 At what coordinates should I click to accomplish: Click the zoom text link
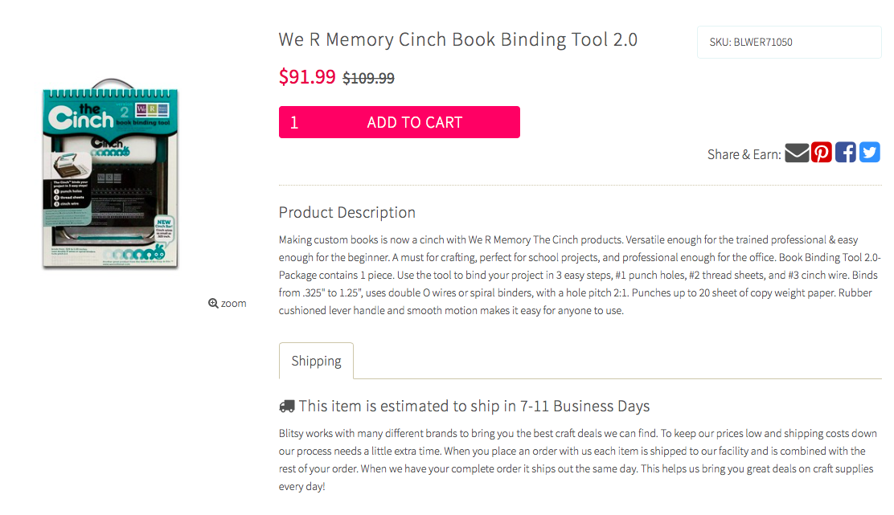point(234,303)
